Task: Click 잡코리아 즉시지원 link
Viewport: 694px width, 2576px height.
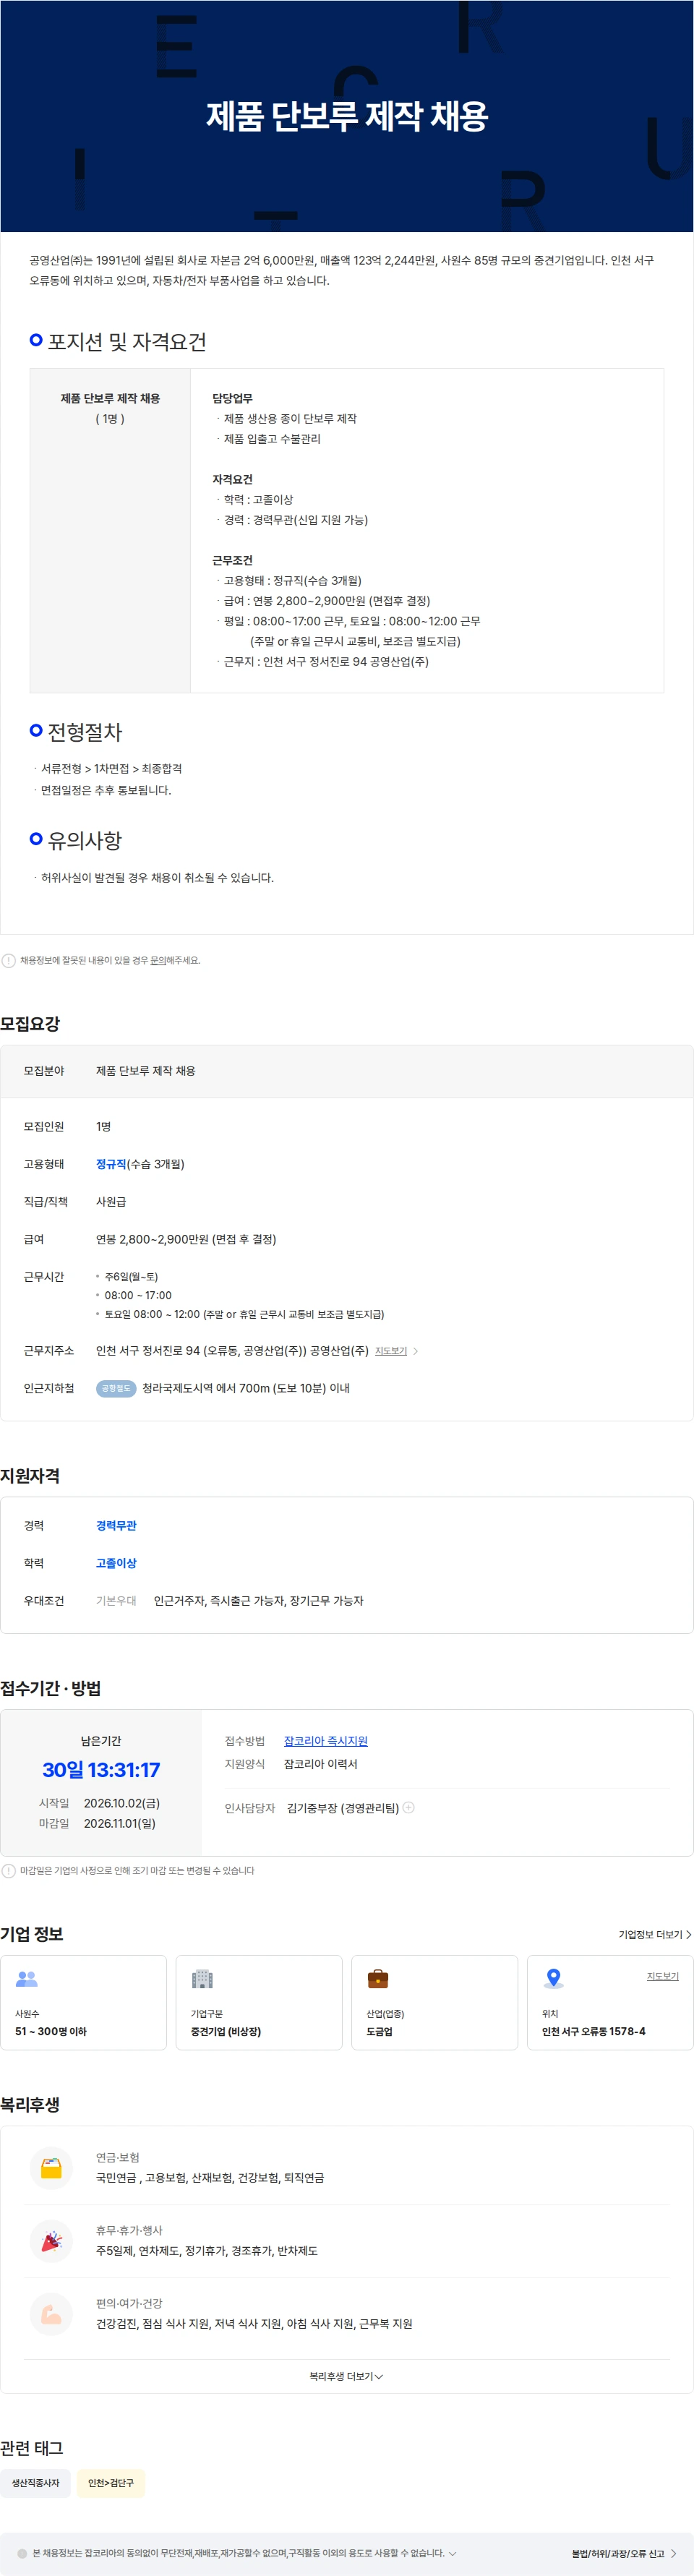Action: 325,1741
